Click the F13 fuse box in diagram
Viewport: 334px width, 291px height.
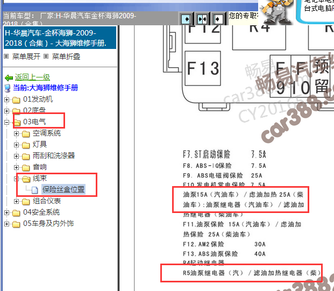tap(203, 68)
